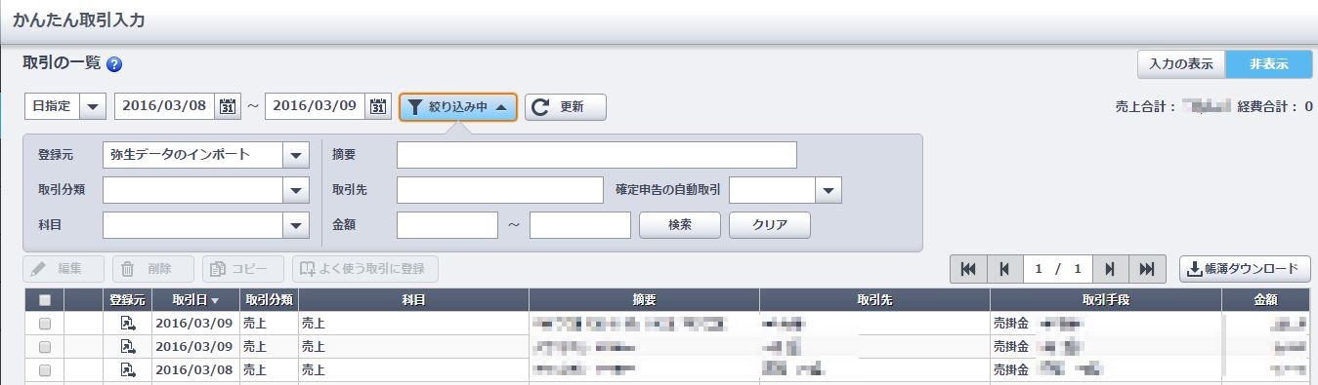Open the help icon next to 取引の一覧
The height and width of the screenshot is (385, 1318).
coord(114,64)
